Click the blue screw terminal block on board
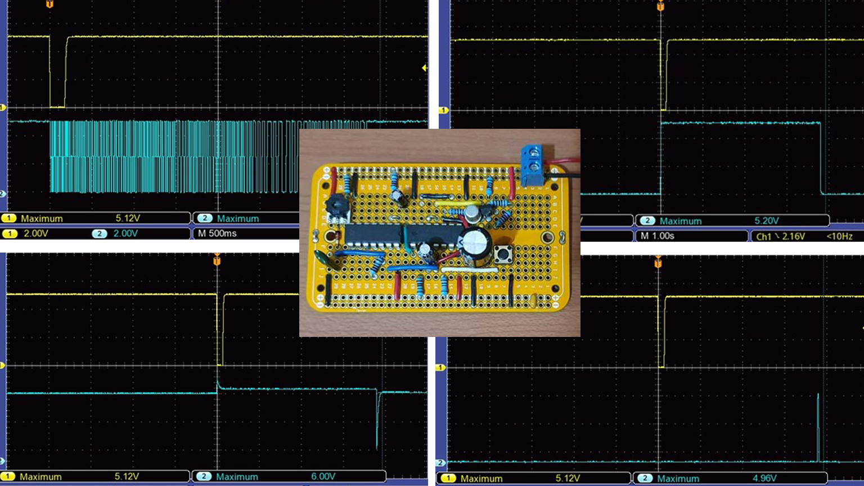 click(x=530, y=165)
